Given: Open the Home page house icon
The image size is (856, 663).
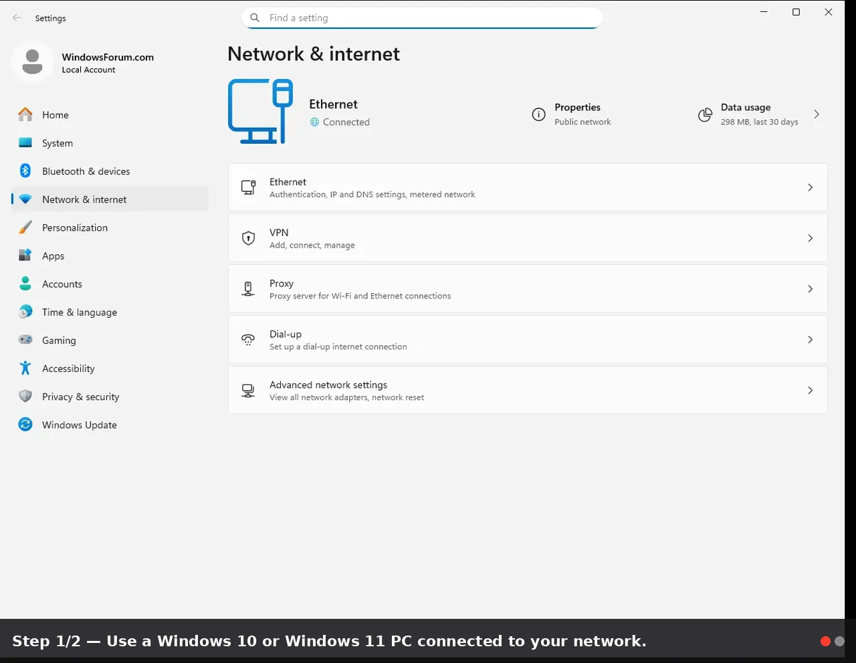Looking at the screenshot, I should [x=25, y=115].
